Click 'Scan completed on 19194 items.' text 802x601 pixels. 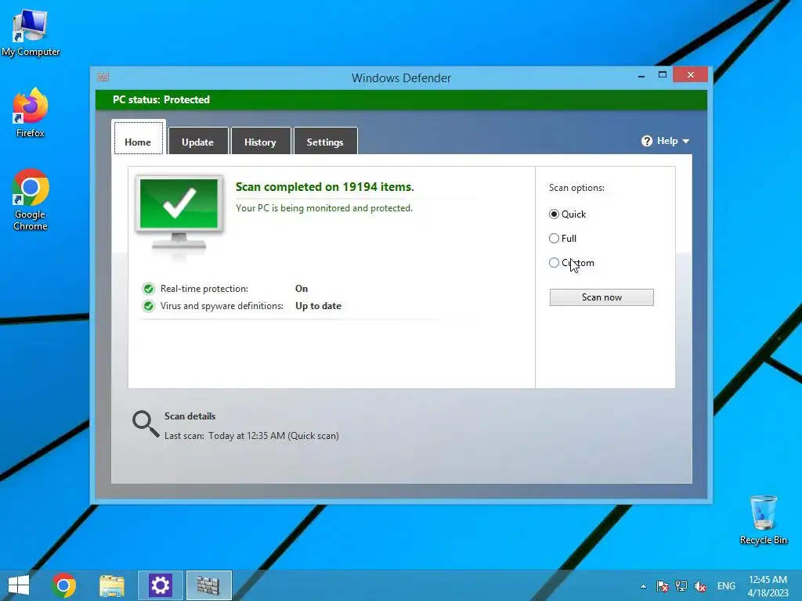pyautogui.click(x=325, y=187)
